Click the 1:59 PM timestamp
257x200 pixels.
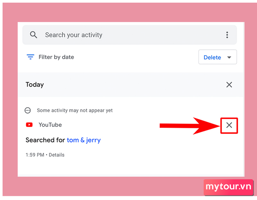(x=35, y=155)
